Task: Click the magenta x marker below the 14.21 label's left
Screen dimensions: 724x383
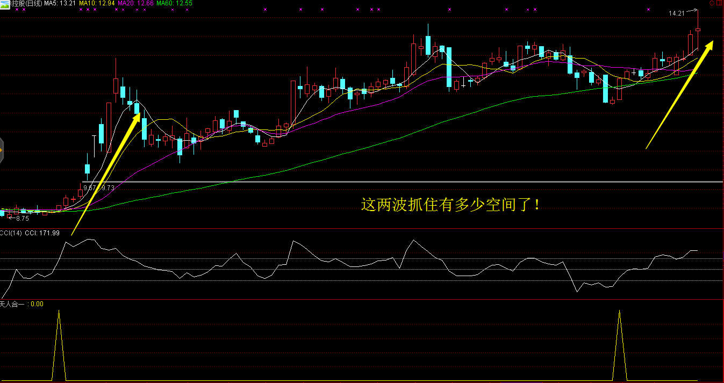Action: [648, 10]
